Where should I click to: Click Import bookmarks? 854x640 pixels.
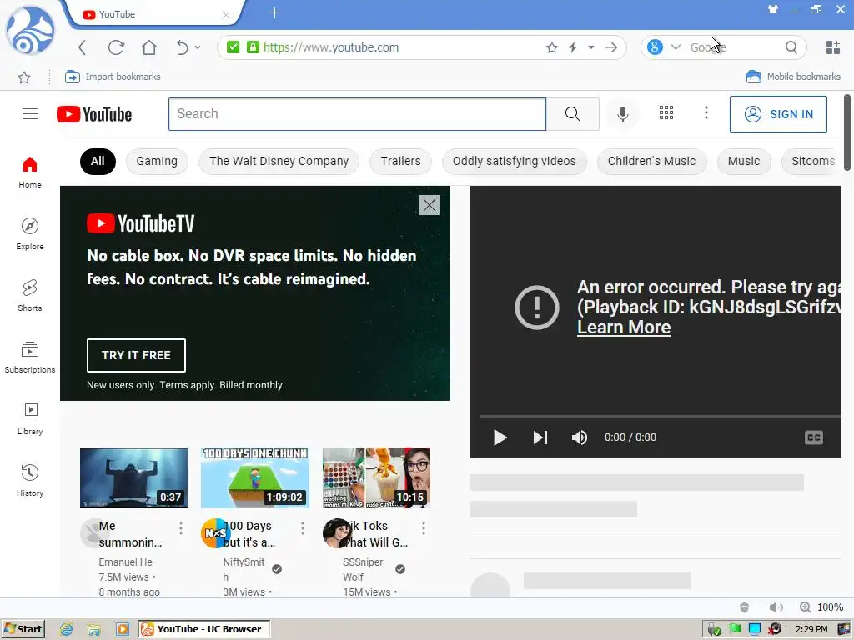click(x=113, y=77)
